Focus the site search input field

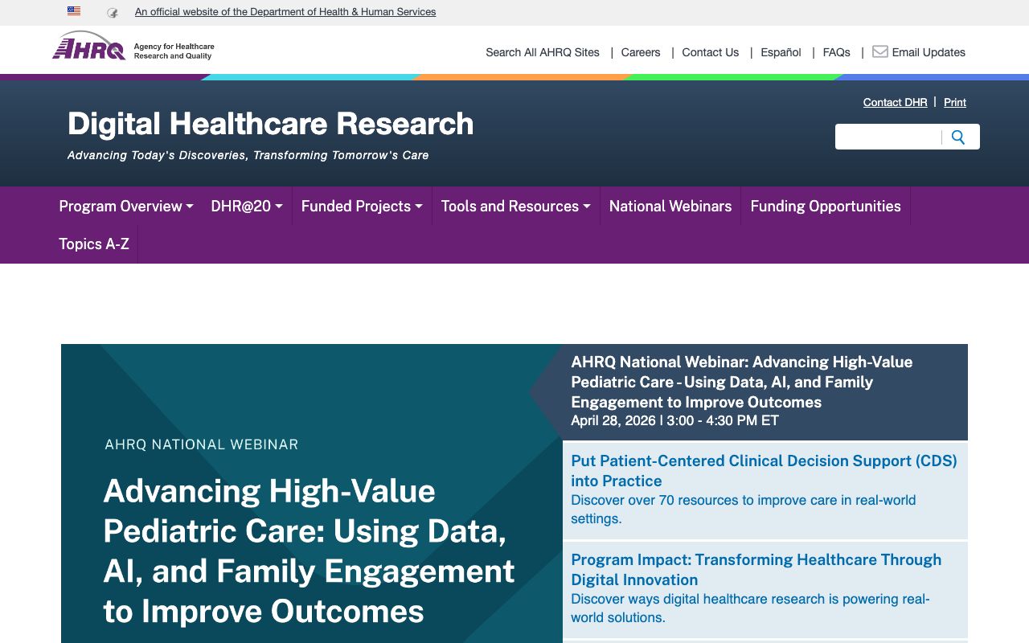pyautogui.click(x=888, y=137)
